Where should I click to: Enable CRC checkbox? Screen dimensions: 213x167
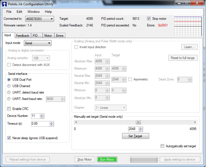(9, 109)
